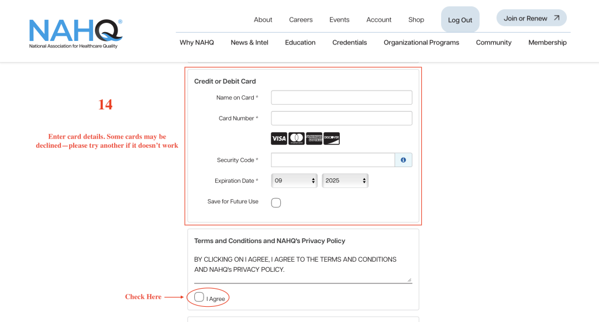Click the Visa card icon
Viewport: 599px width, 322px height.
279,139
